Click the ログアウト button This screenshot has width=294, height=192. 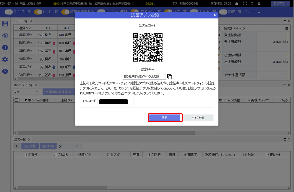pos(280,3)
